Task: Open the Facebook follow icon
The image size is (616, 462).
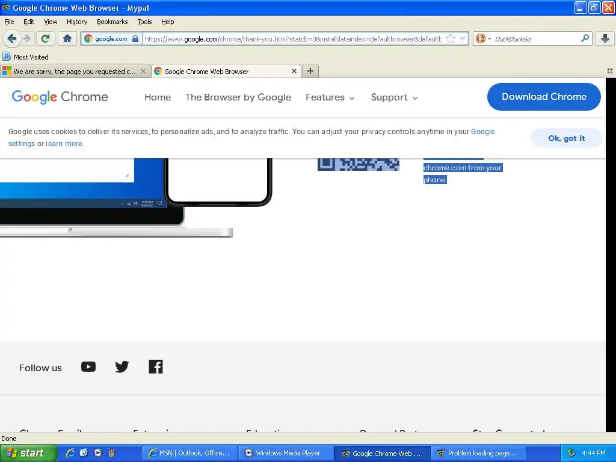Action: pos(156,367)
